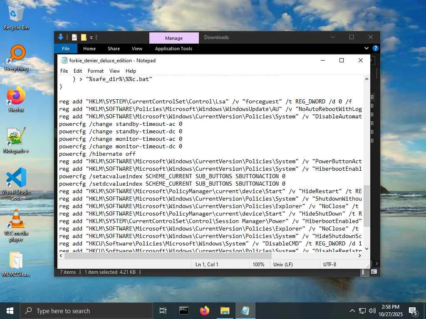The width and height of the screenshot is (426, 319).
Task: Click the line 'powercfg /hibernate off'
Action: pos(97,154)
